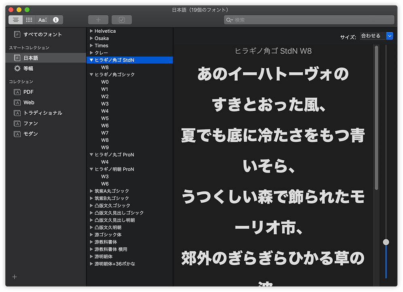This screenshot has width=403, height=292.
Task: Show font information with the info button
Action: (x=56, y=20)
